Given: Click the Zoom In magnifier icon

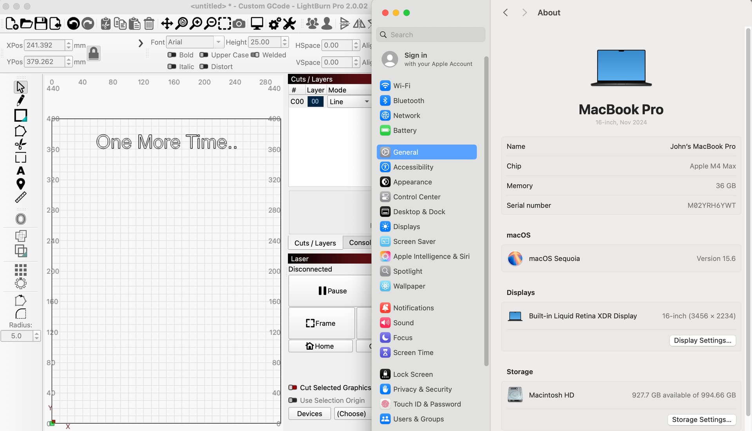Looking at the screenshot, I should click(196, 23).
